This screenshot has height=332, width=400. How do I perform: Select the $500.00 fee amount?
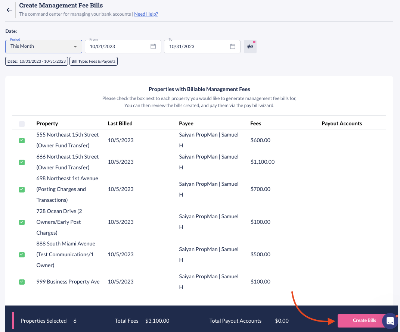(x=260, y=254)
